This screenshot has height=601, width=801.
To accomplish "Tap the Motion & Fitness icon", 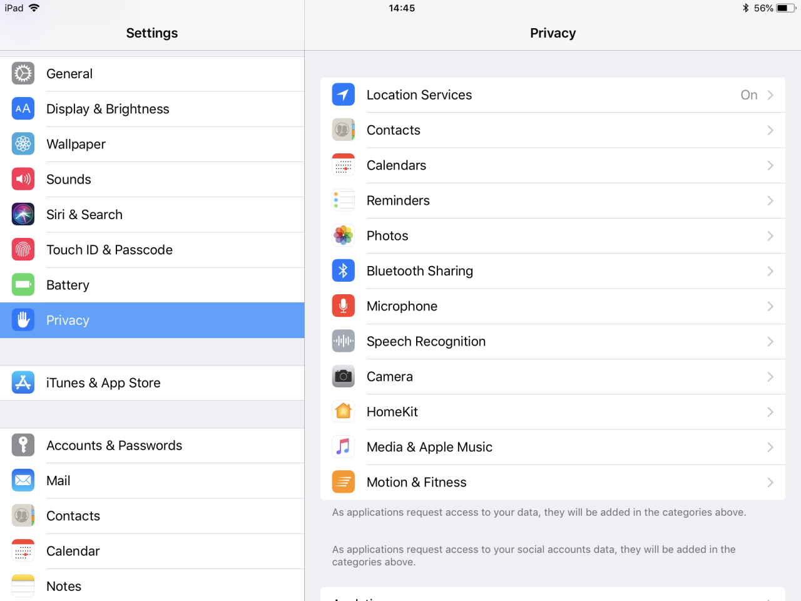I will pyautogui.click(x=343, y=482).
